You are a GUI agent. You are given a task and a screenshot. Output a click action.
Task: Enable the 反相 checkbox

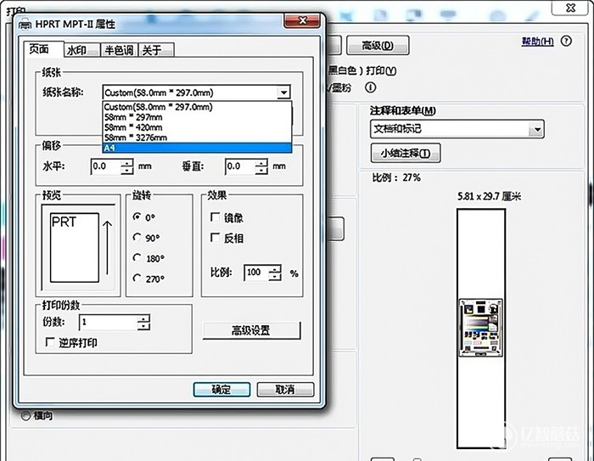coord(215,238)
